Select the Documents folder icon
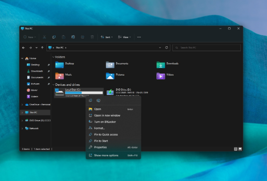This screenshot has width=267, height=181. (x=110, y=65)
